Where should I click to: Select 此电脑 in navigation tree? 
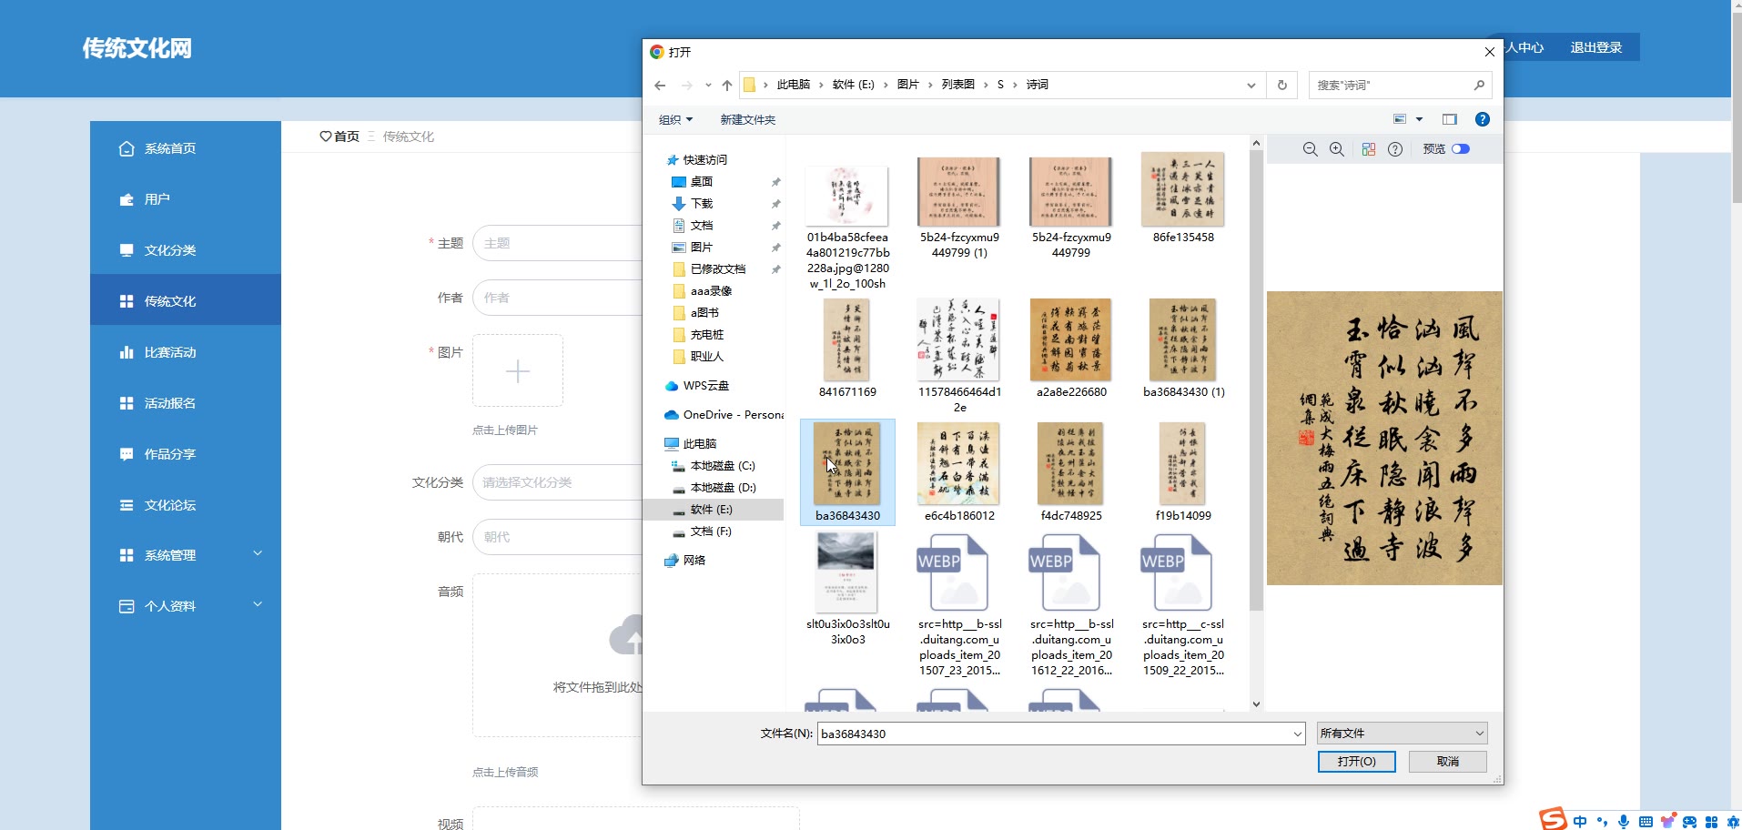tap(699, 444)
